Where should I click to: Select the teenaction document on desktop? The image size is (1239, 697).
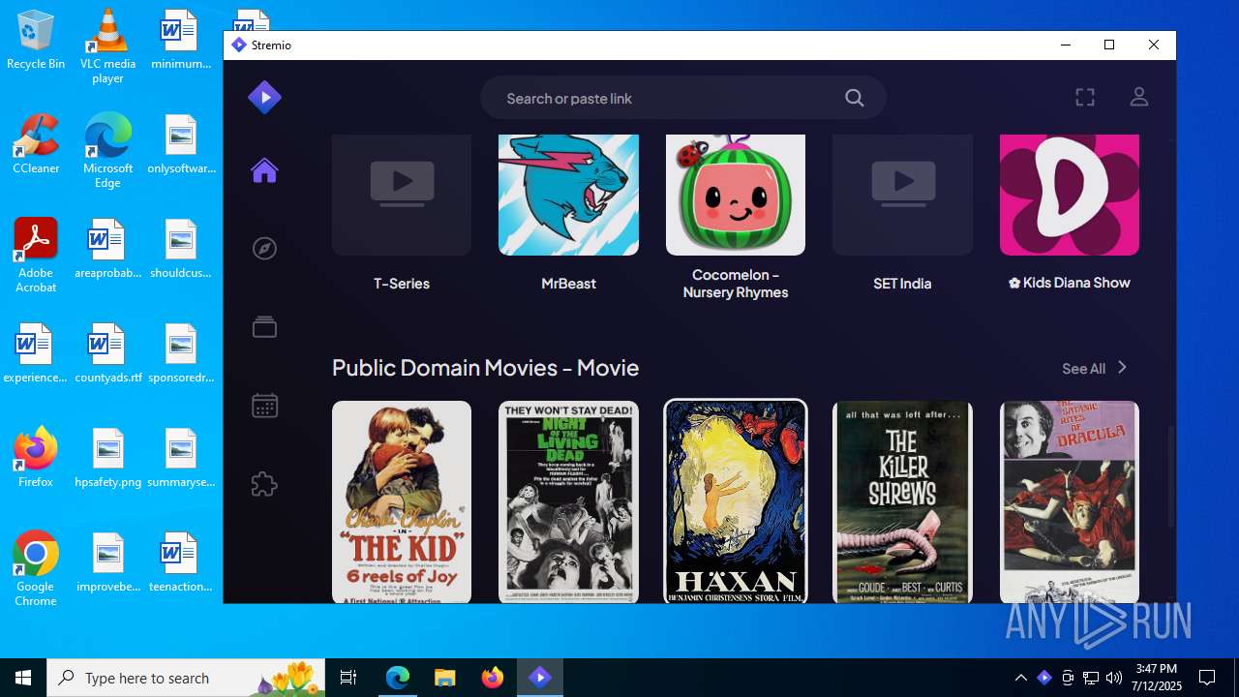[x=180, y=562]
